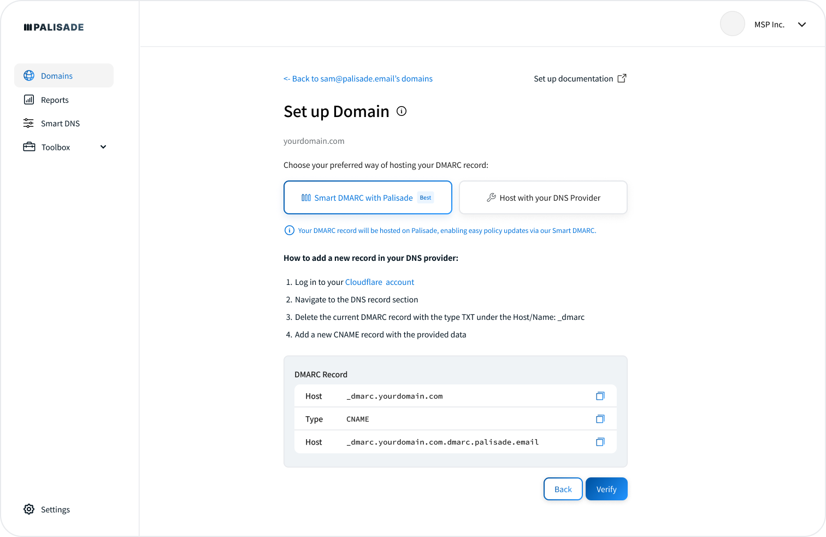Click the Back button
826x537 pixels.
[563, 489]
